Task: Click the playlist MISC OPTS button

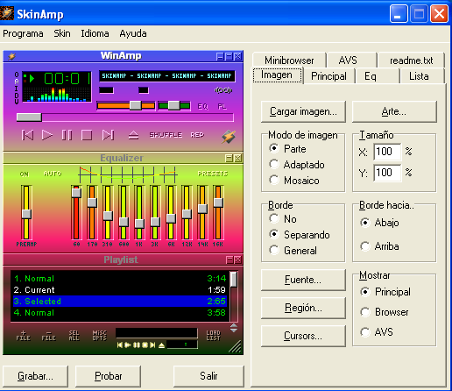Action: [99, 336]
